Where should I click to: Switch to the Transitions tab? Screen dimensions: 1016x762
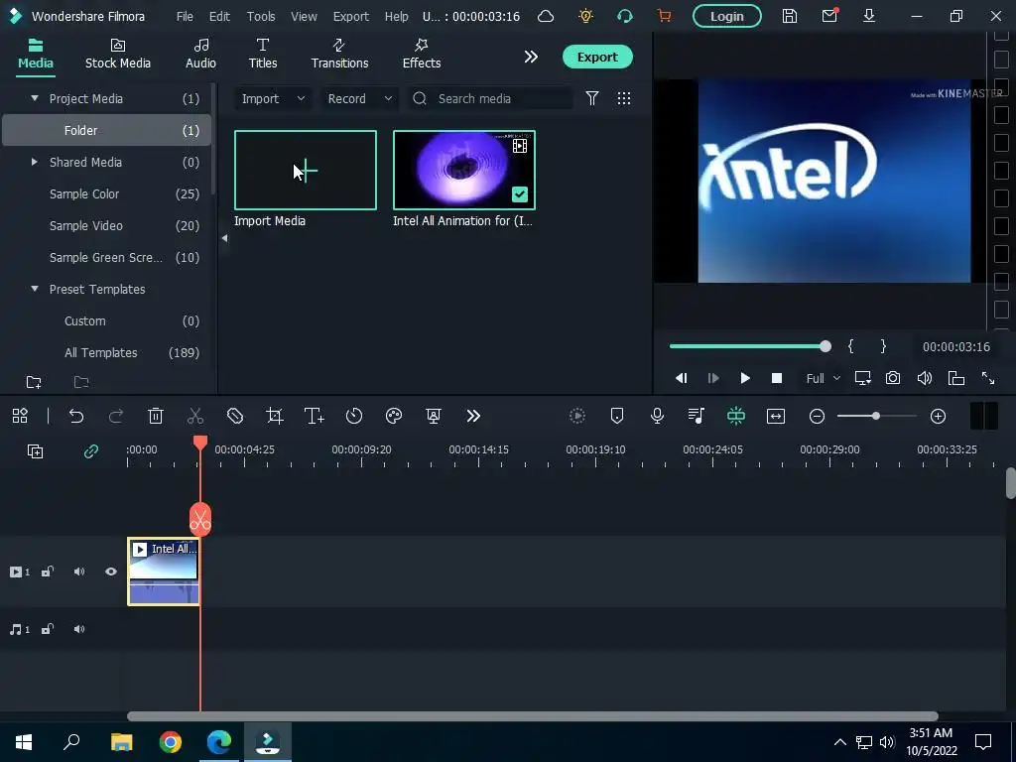click(x=339, y=54)
